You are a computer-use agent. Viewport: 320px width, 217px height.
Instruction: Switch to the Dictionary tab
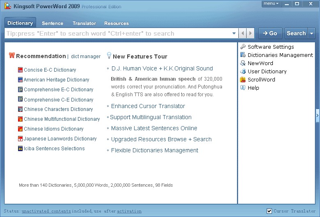(20, 23)
